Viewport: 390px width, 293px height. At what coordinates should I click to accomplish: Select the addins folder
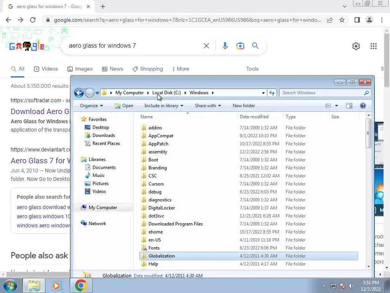point(155,128)
